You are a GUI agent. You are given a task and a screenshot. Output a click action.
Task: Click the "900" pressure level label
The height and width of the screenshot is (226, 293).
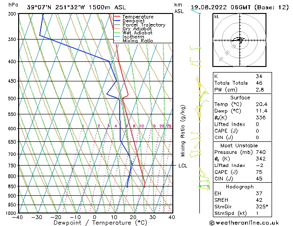click(x=13, y=196)
